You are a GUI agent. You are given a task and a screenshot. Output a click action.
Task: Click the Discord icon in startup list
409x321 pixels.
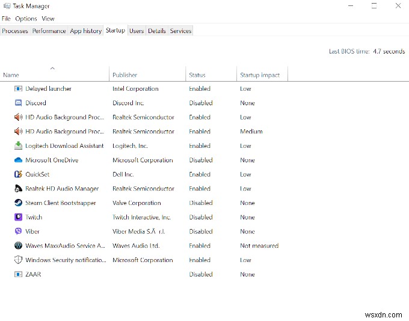18,103
